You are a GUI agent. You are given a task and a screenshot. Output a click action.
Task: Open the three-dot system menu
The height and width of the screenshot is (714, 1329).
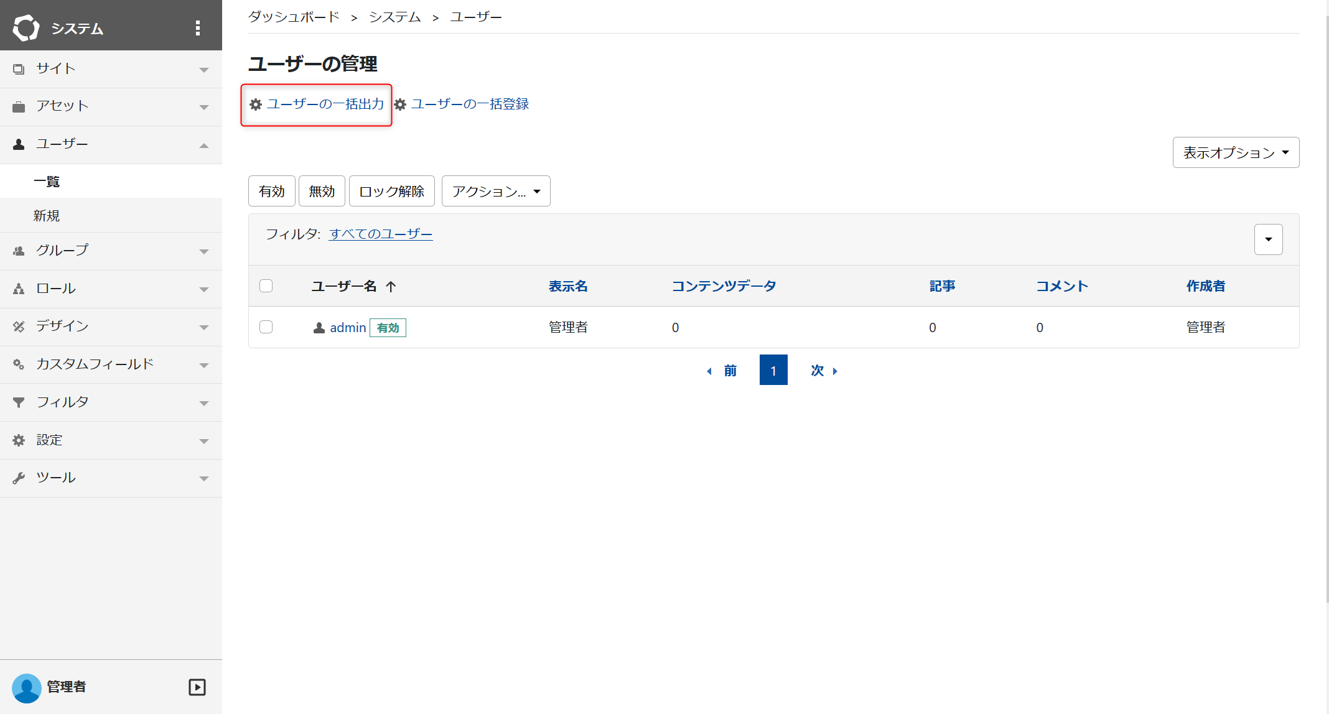tap(198, 28)
